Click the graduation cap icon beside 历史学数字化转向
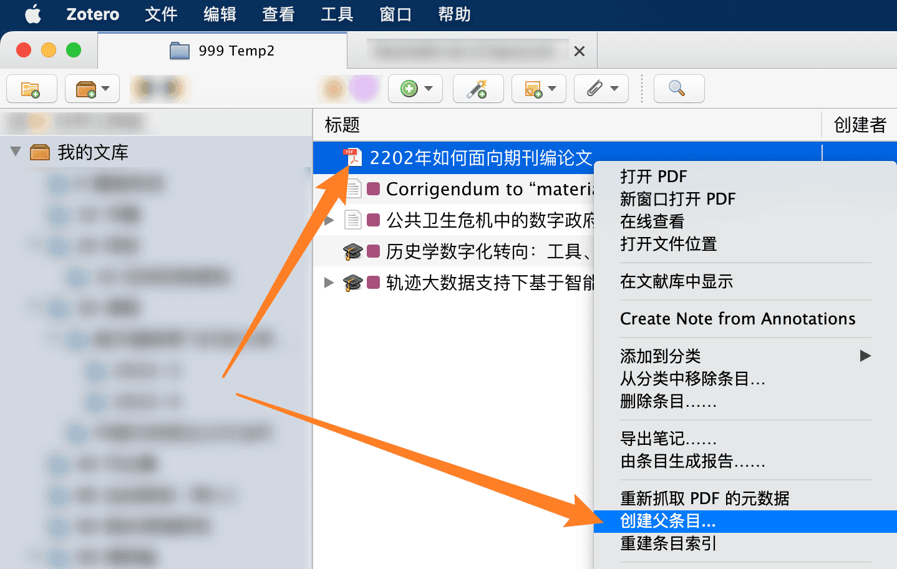The width and height of the screenshot is (897, 569). pos(352,251)
